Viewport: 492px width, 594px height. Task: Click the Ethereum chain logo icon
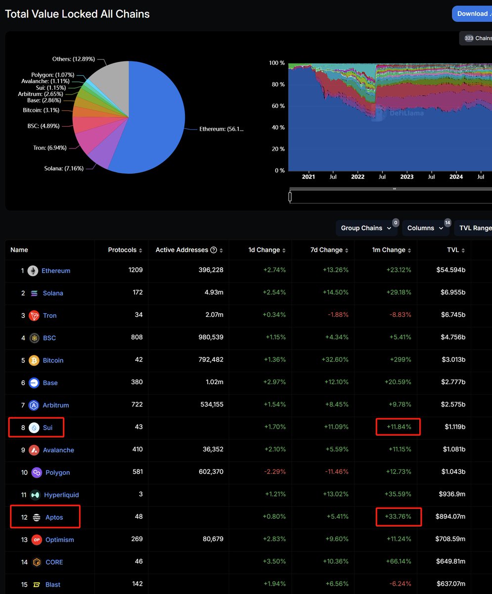33,271
